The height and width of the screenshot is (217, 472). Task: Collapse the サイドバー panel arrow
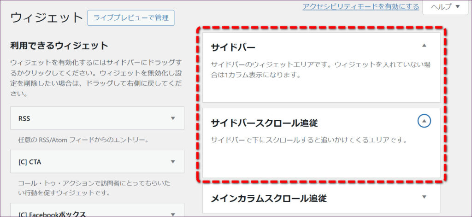click(424, 46)
